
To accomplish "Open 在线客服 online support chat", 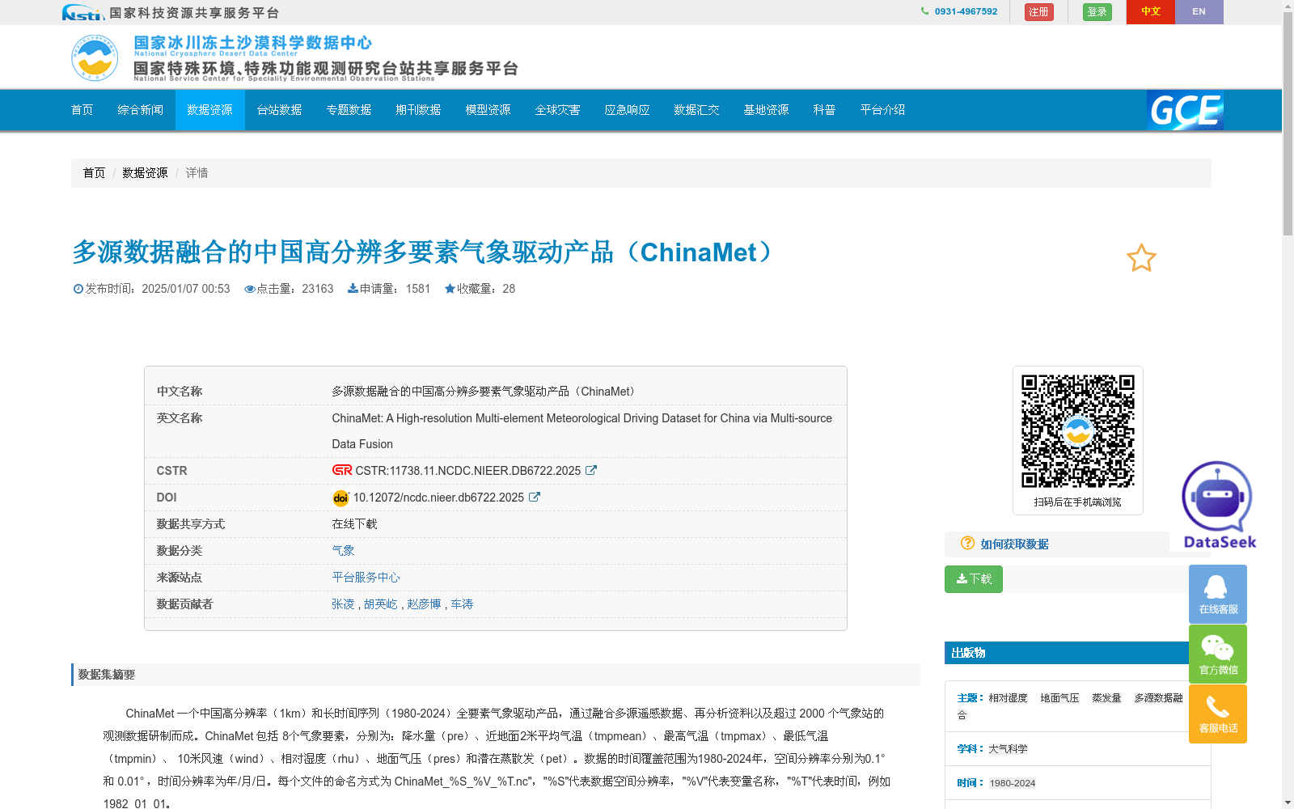I will pos(1218,594).
